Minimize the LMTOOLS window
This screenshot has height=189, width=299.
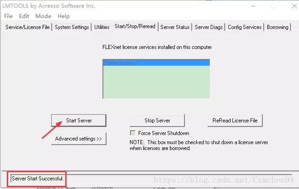[253, 6]
